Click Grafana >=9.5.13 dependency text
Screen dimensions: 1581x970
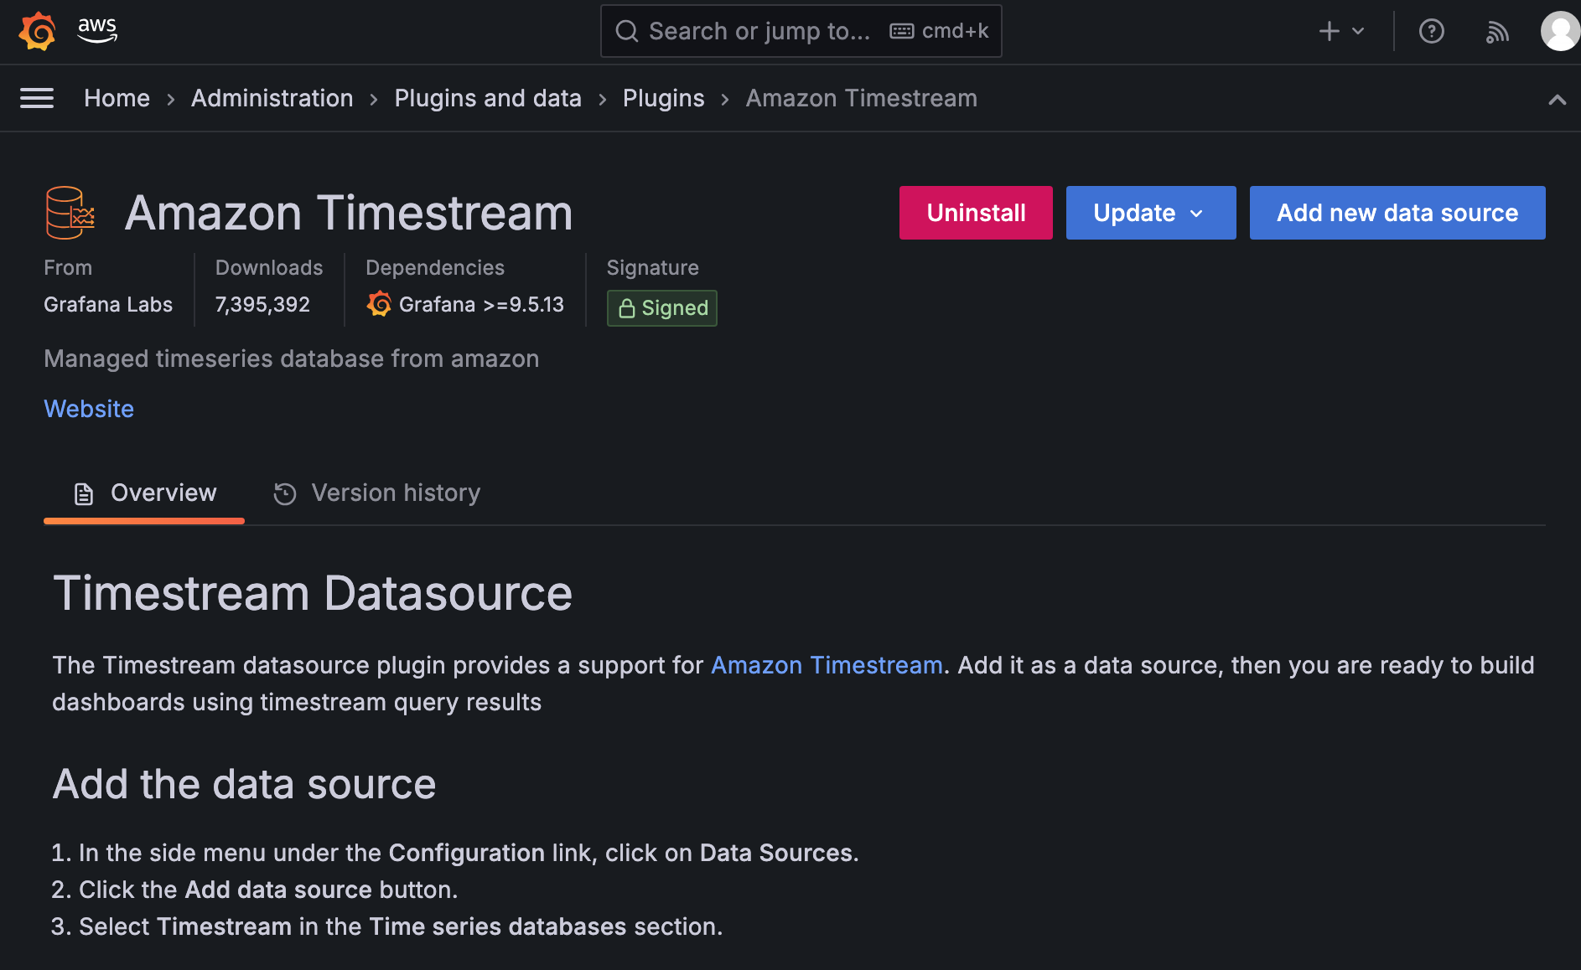tap(481, 304)
